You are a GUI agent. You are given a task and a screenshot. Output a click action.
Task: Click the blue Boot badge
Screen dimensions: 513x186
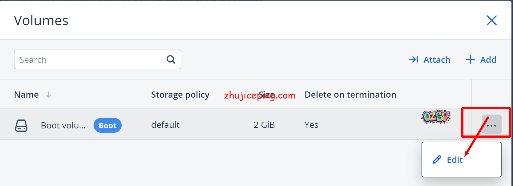click(x=107, y=125)
